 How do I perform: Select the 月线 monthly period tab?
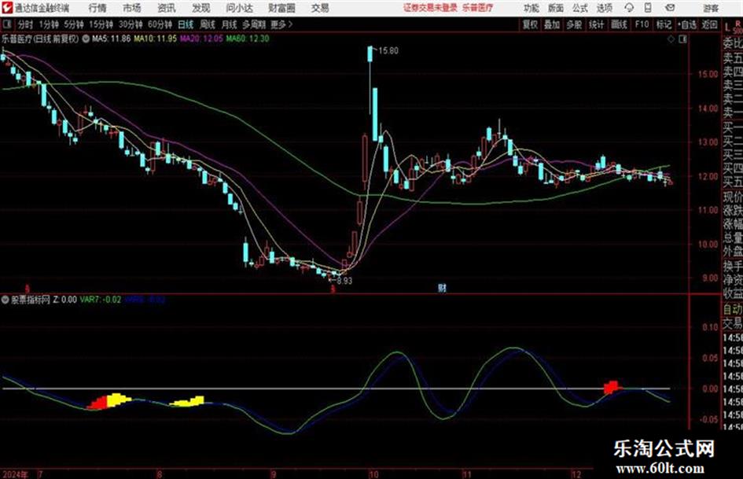coord(230,24)
